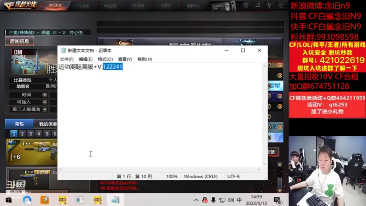The image size is (366, 206).
Task: Open the 赛季中心 tab in the game
Action: (193, 5)
